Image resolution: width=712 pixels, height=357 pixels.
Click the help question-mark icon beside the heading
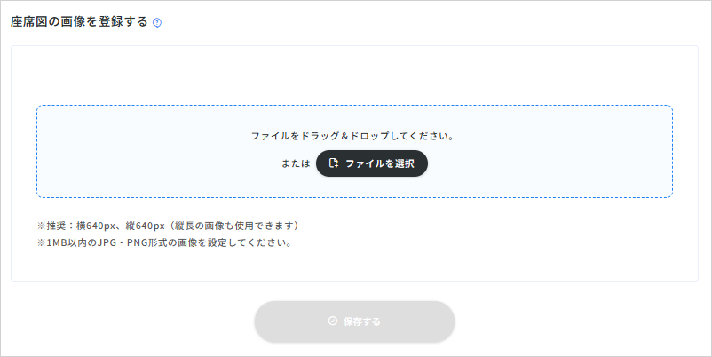tap(157, 23)
